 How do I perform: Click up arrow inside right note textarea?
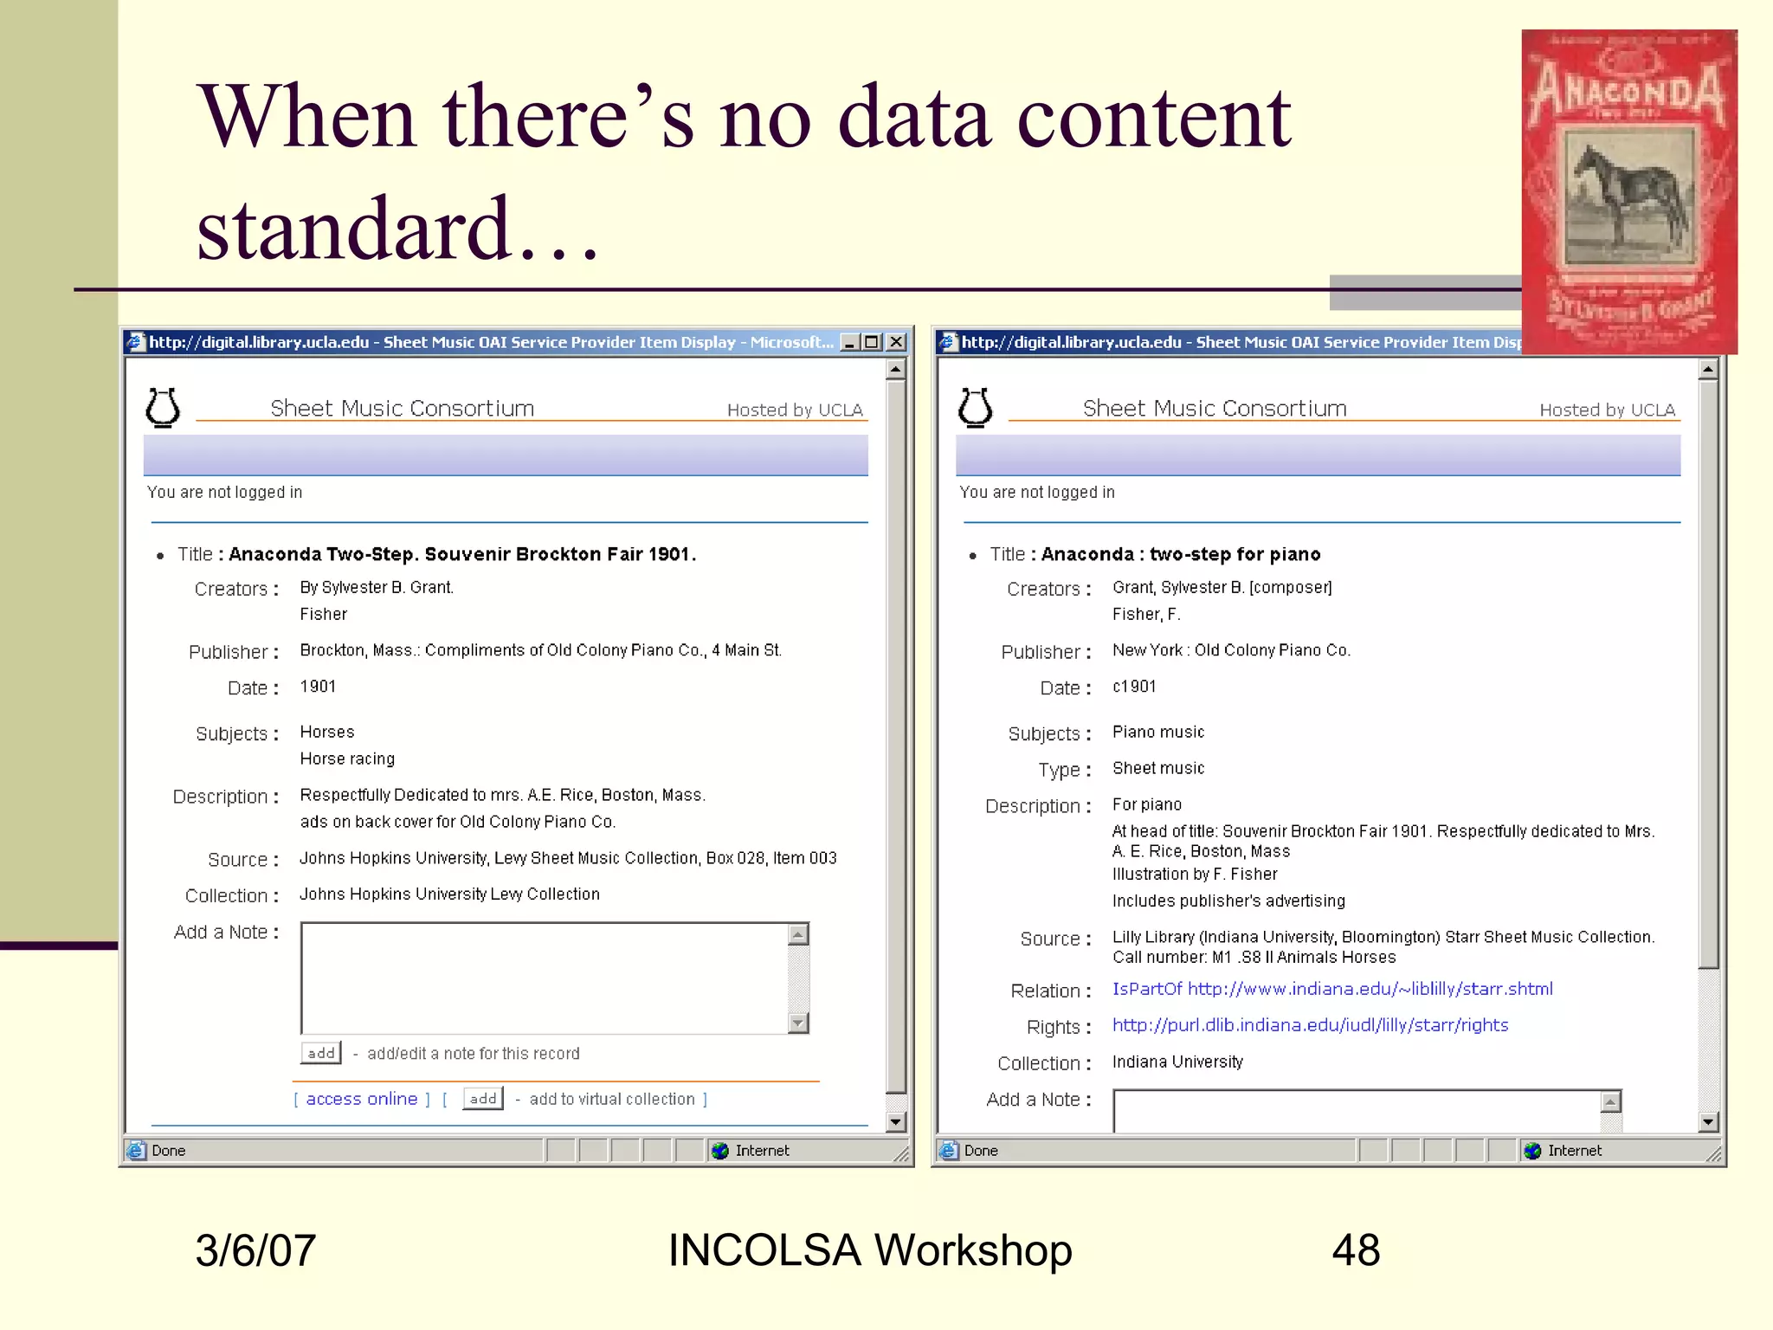click(x=1610, y=1101)
